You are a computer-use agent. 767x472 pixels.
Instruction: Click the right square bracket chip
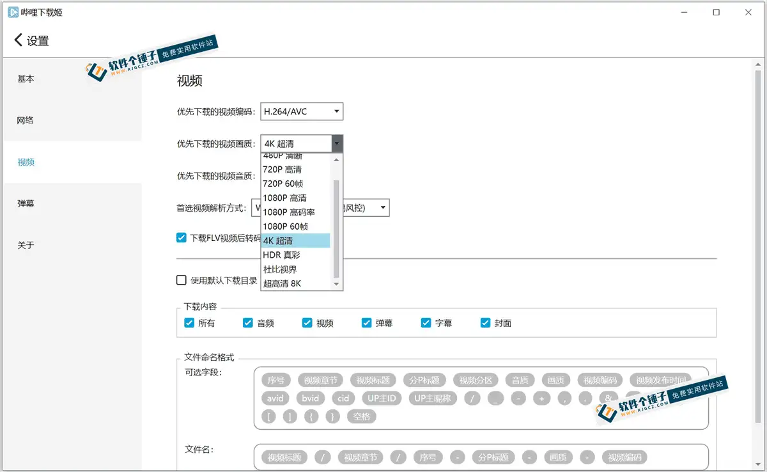point(291,416)
